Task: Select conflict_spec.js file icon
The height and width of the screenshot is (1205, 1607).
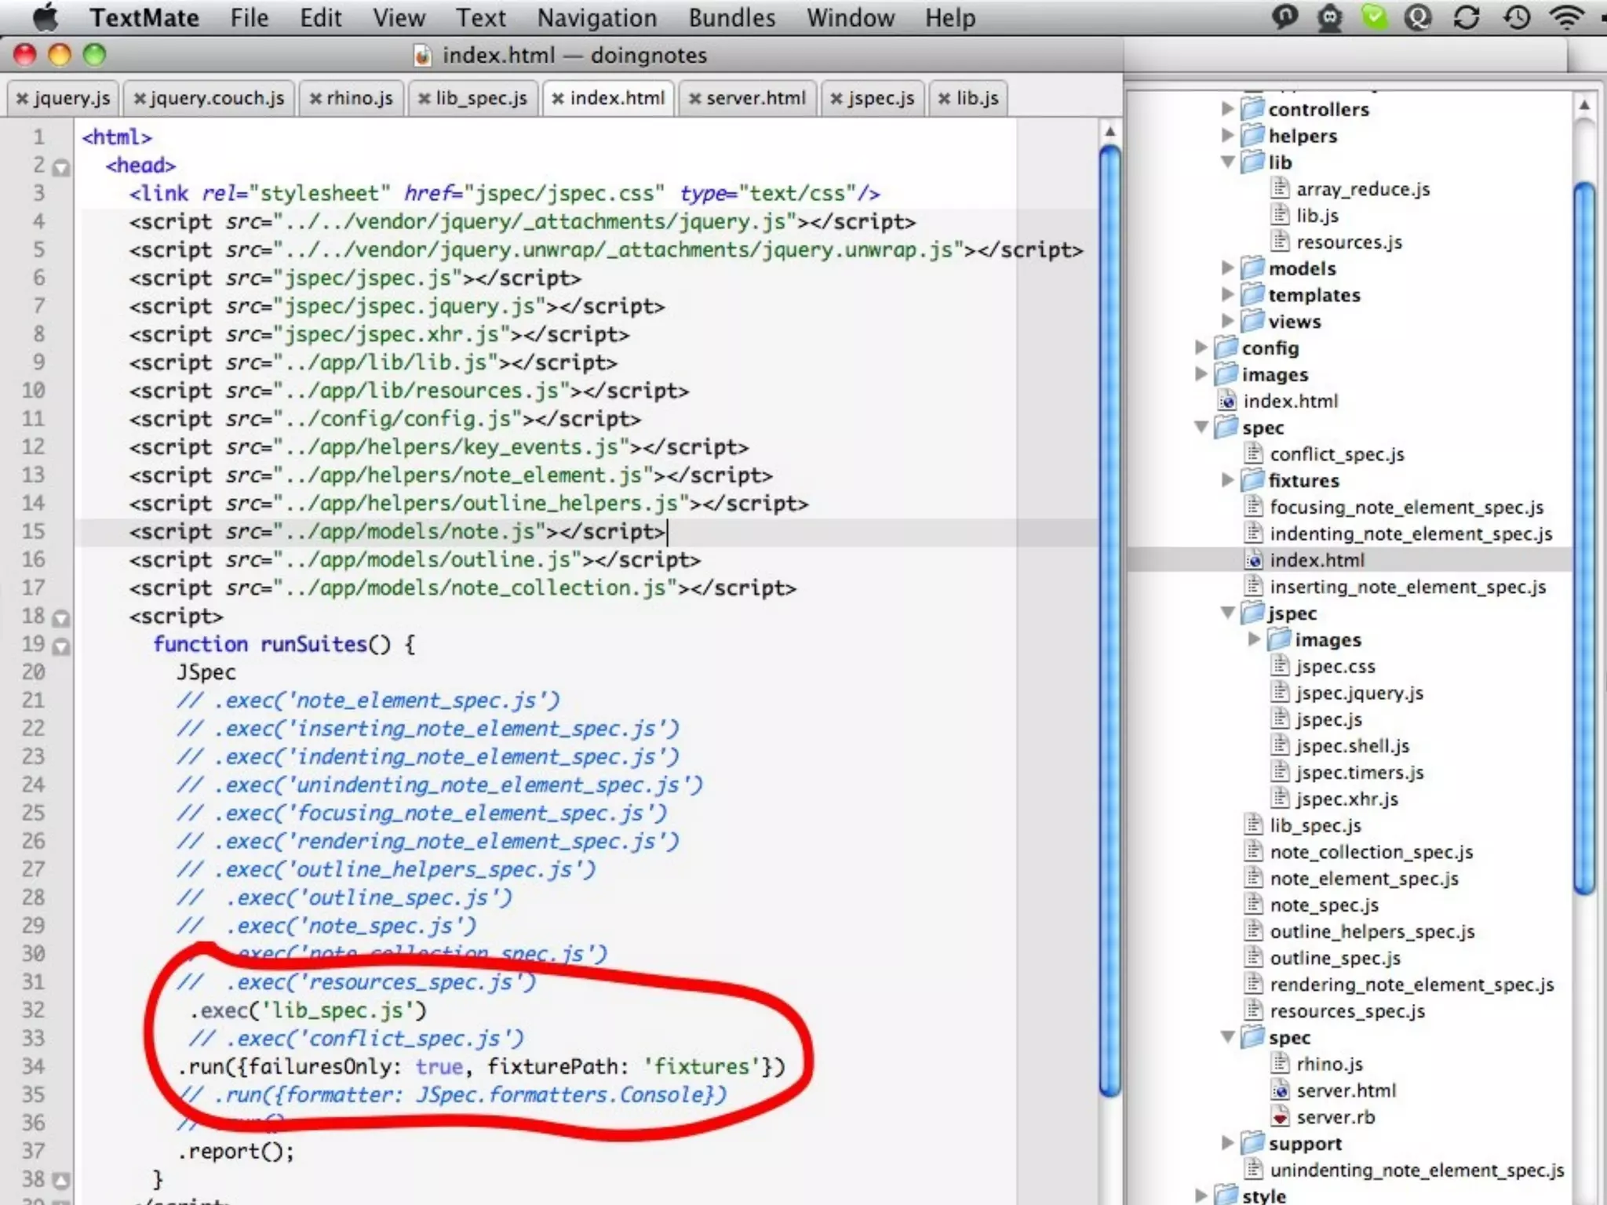Action: (1254, 453)
